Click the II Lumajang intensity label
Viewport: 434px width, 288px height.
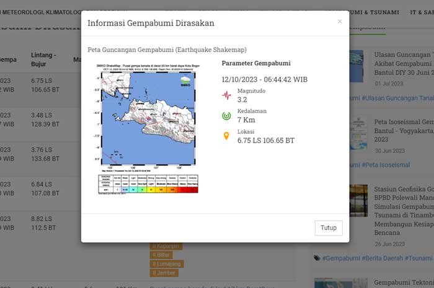[x=167, y=264]
